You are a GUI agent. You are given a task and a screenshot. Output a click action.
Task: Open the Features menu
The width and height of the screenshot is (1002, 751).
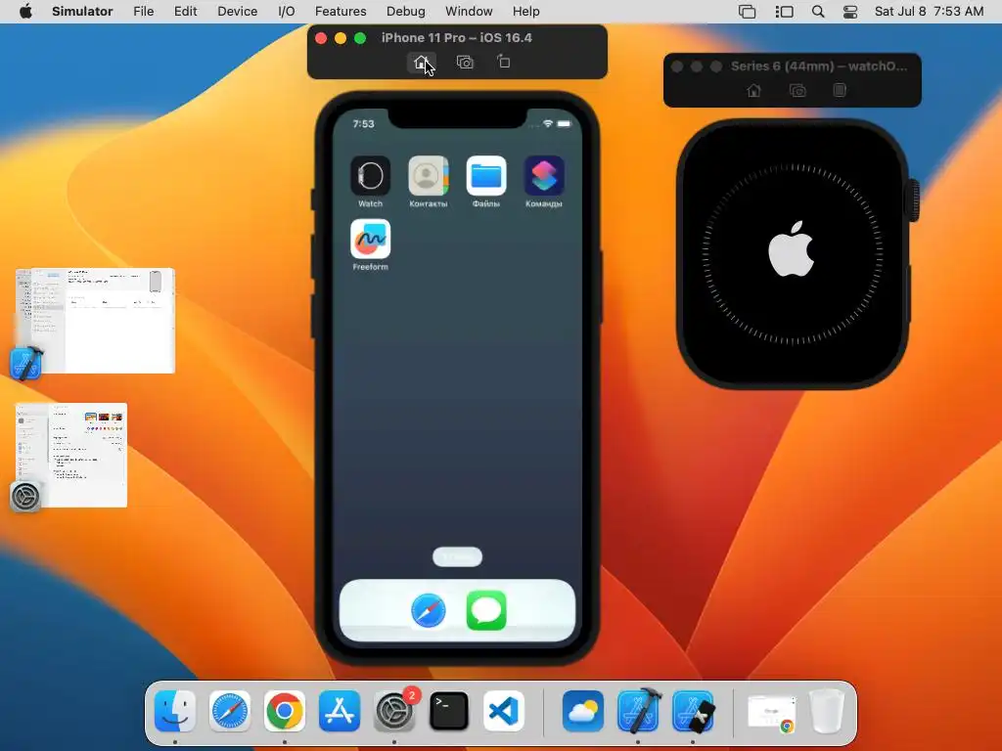[x=341, y=12]
